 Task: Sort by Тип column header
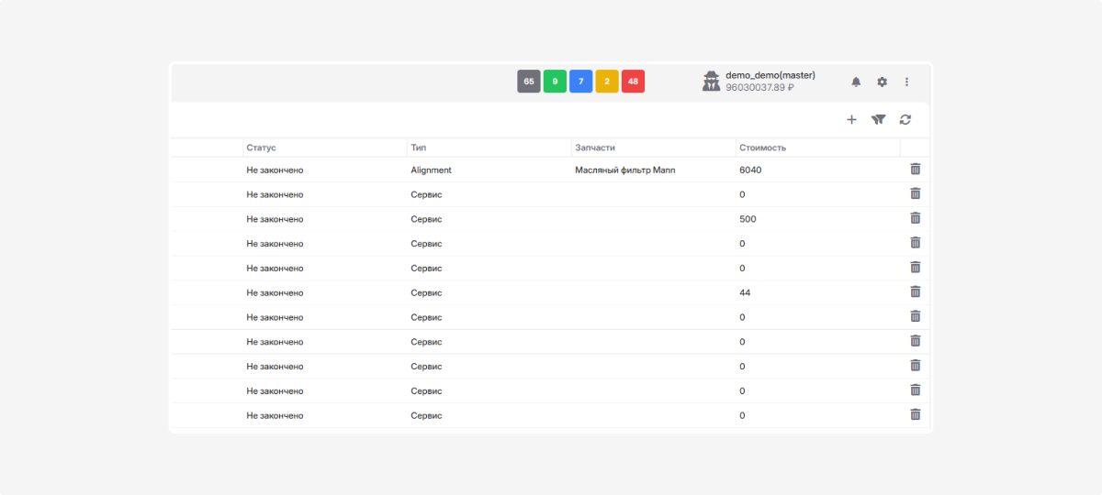(419, 148)
